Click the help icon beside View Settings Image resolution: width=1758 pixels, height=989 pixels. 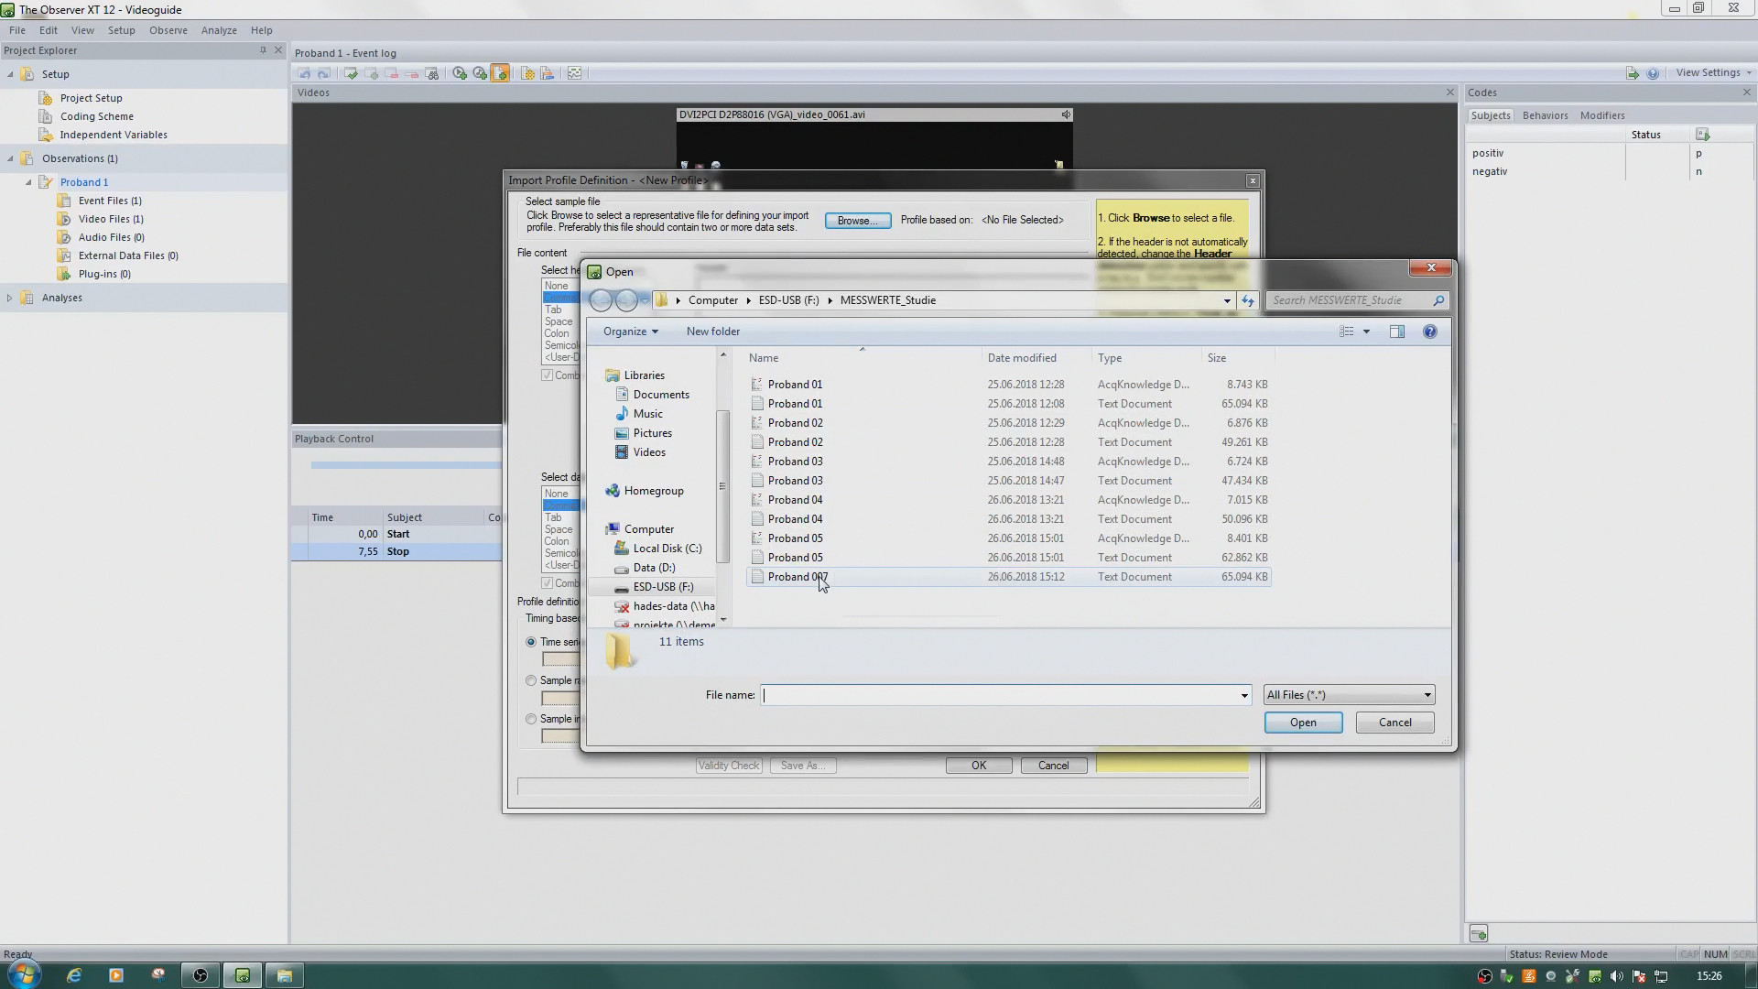(x=1653, y=73)
